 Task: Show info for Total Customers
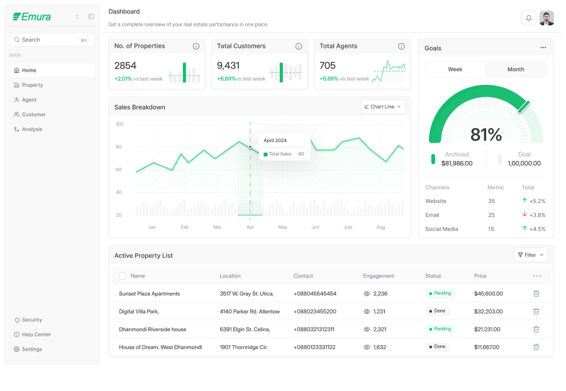click(x=299, y=46)
